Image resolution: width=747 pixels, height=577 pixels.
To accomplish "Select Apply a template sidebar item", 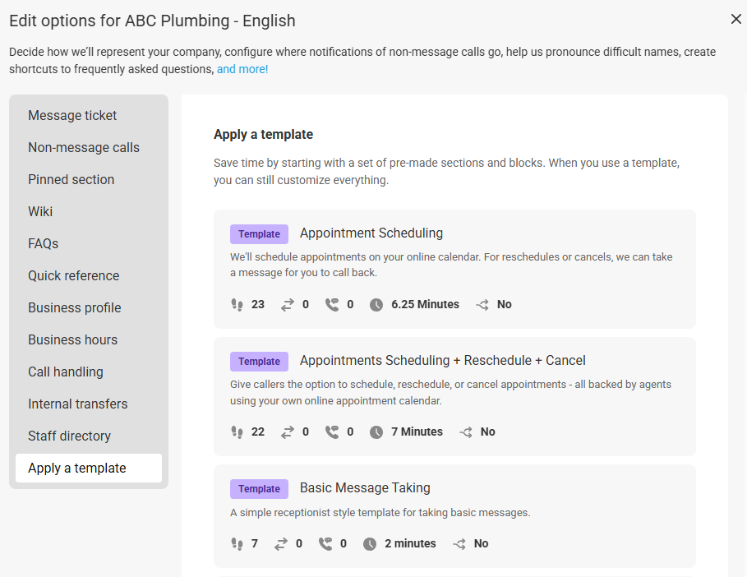I will (x=89, y=468).
